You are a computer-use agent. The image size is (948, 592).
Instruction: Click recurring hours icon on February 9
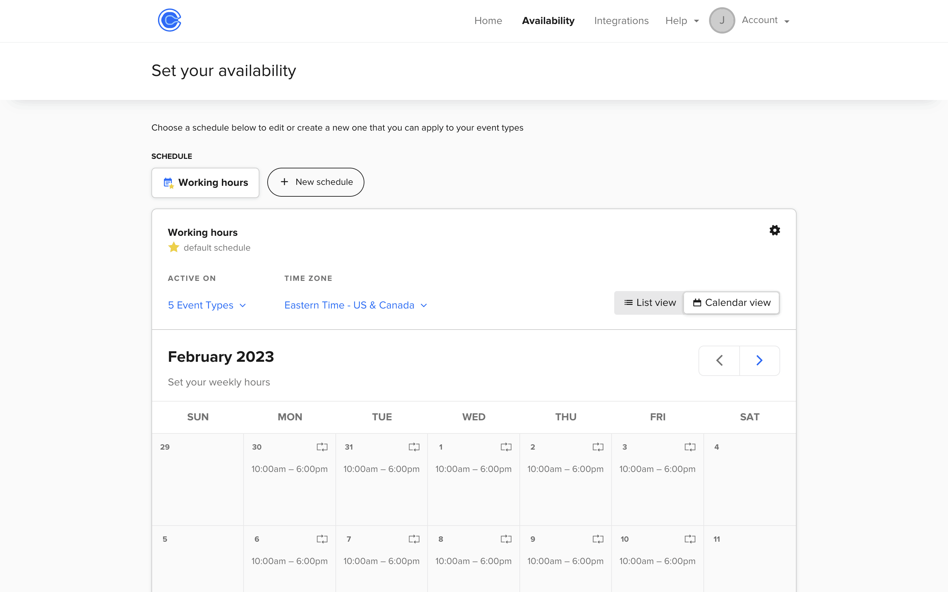coord(598,539)
